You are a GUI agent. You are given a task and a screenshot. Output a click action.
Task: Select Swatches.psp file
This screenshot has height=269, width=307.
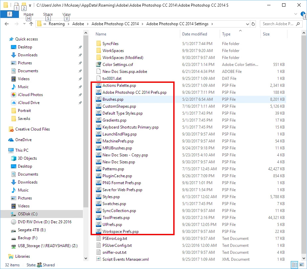[x=114, y=204]
